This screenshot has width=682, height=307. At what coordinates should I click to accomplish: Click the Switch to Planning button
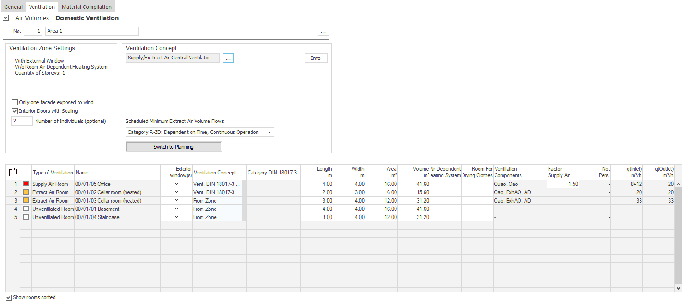click(x=173, y=147)
